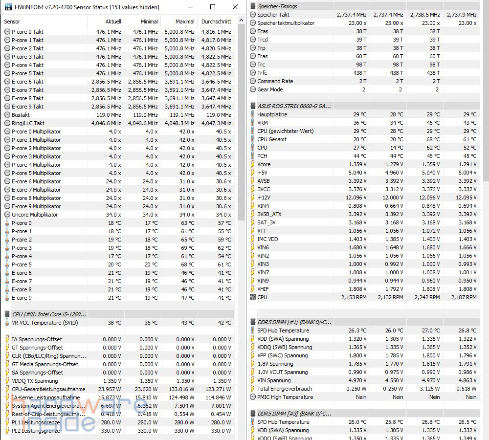This screenshot has width=489, height=440.
Task: Select the clock icon beside P-core 0 Takt
Action: [7, 32]
